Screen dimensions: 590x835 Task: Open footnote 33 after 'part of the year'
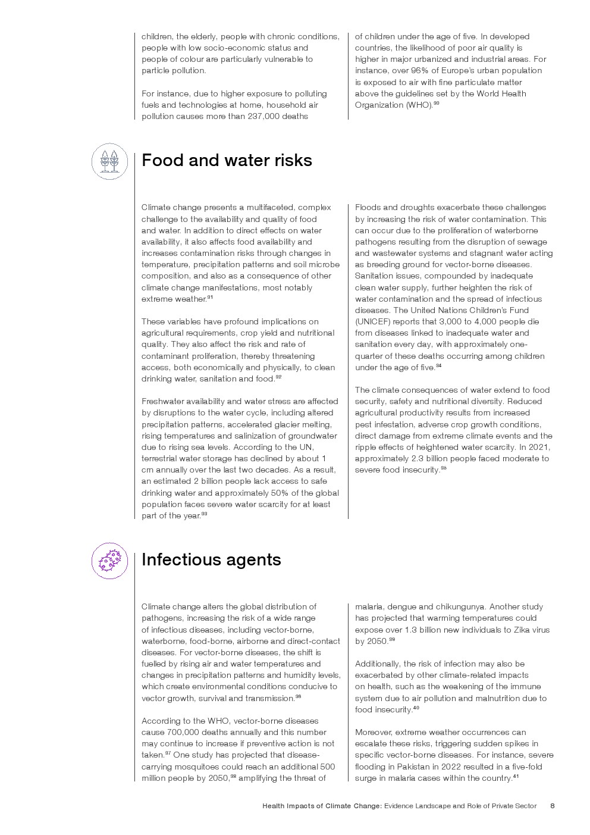[204, 514]
